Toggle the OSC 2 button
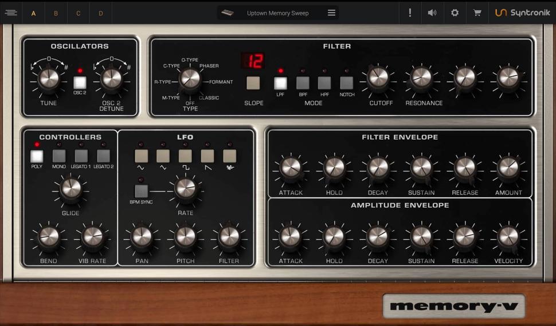 pos(80,82)
